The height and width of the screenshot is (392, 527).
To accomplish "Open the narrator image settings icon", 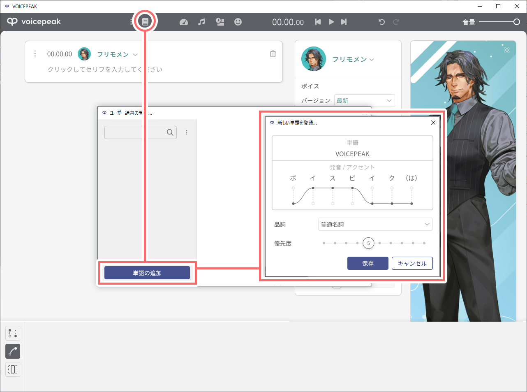I will (x=220, y=22).
